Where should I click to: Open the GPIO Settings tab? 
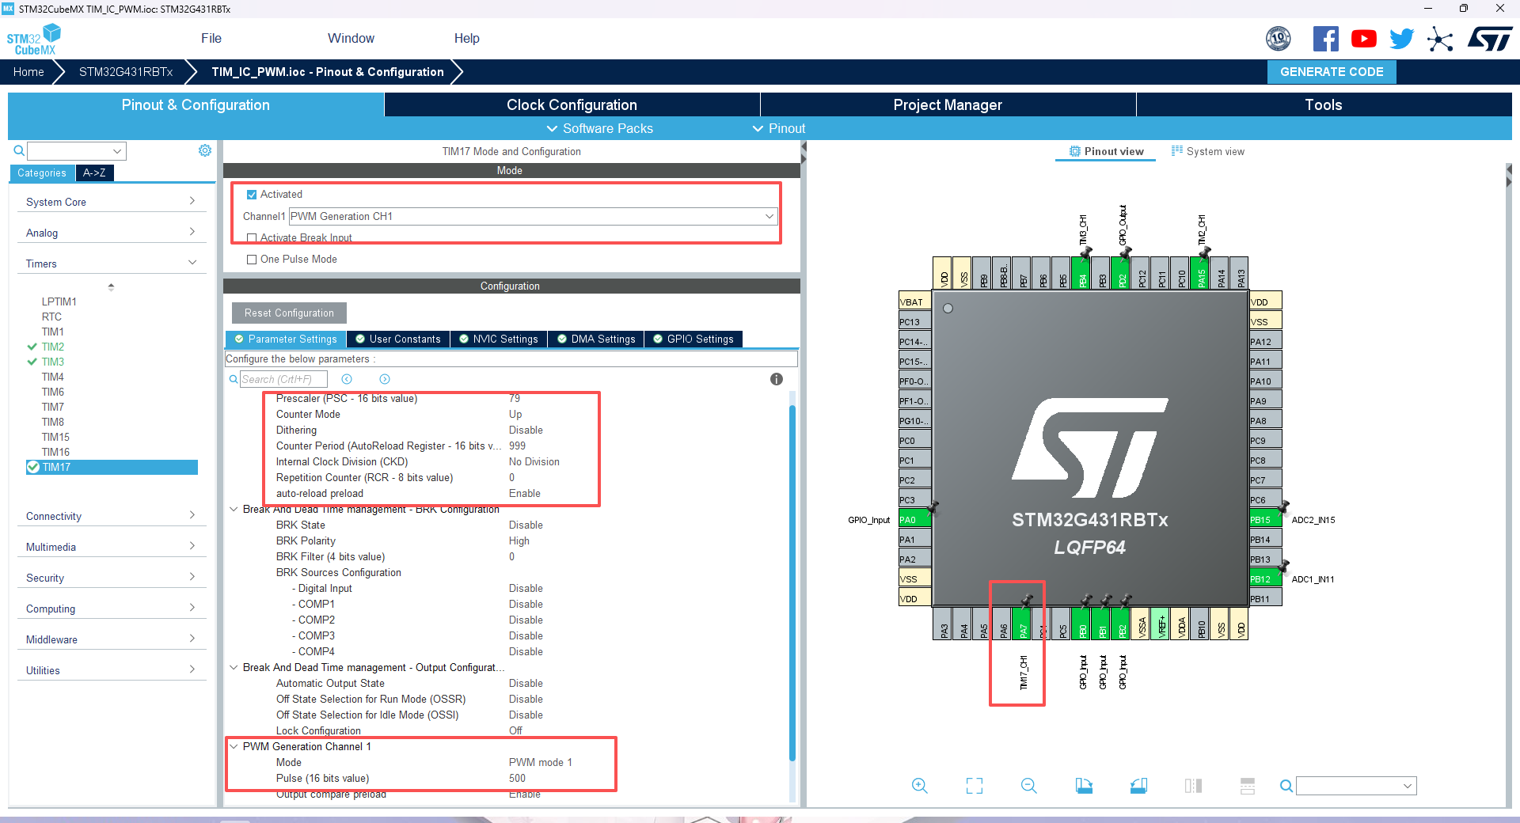point(693,339)
